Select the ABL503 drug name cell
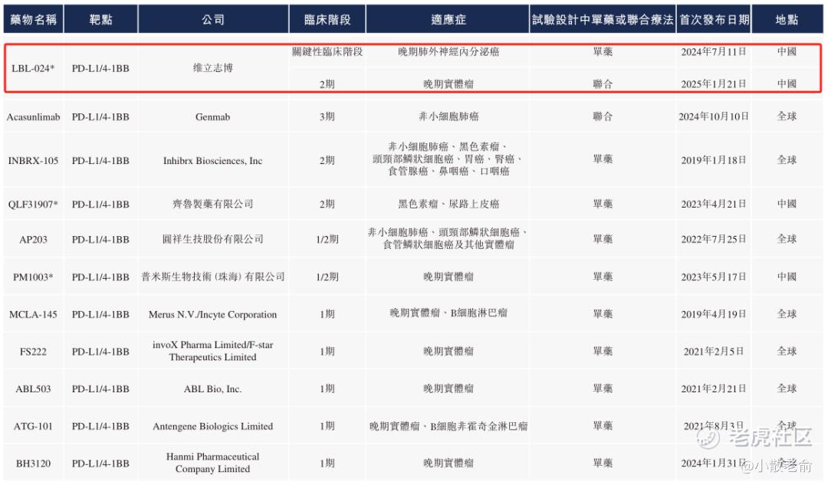 tap(33, 389)
